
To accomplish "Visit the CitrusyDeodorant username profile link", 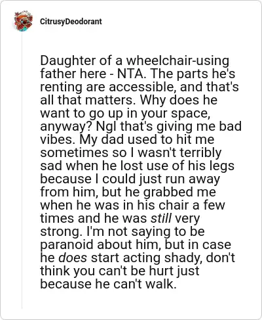I will click(x=71, y=22).
